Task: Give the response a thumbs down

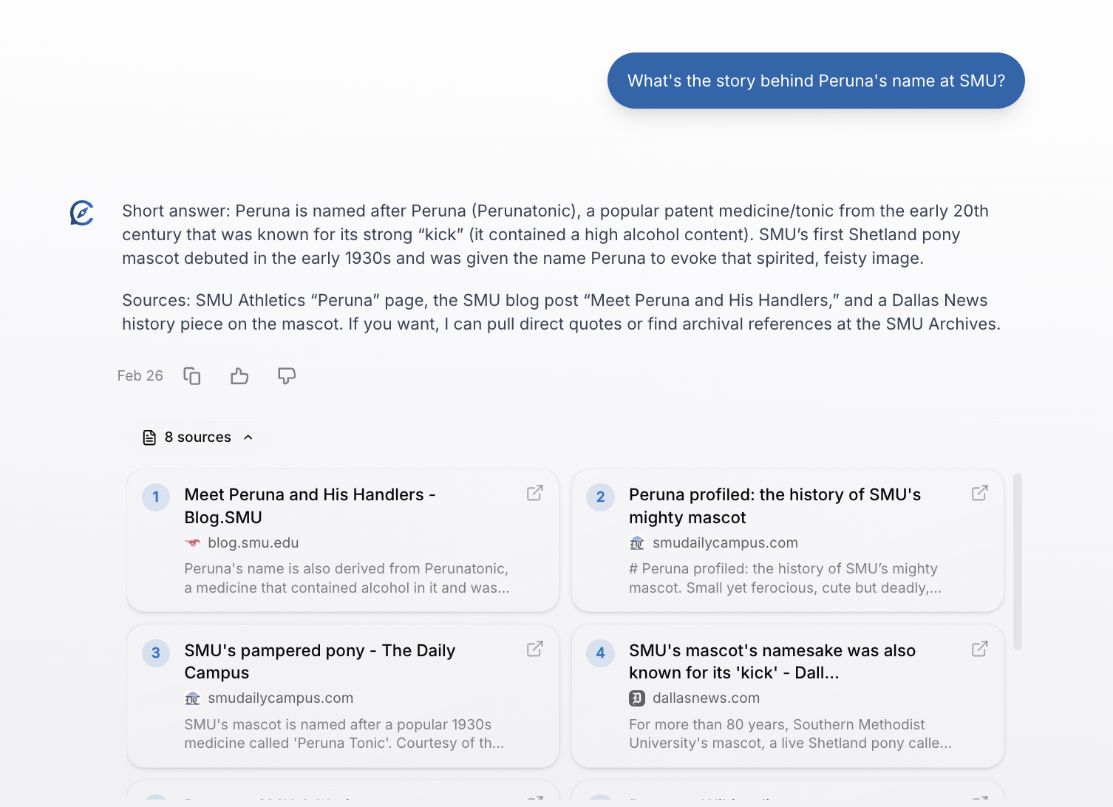Action: [287, 376]
